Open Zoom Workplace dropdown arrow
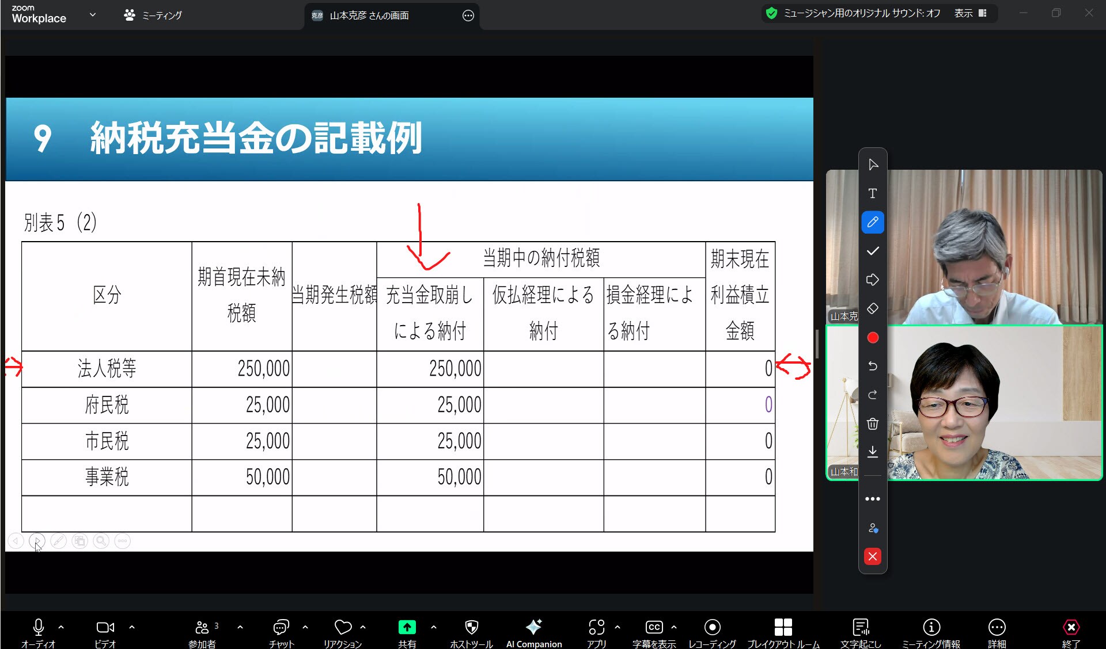 (x=93, y=15)
